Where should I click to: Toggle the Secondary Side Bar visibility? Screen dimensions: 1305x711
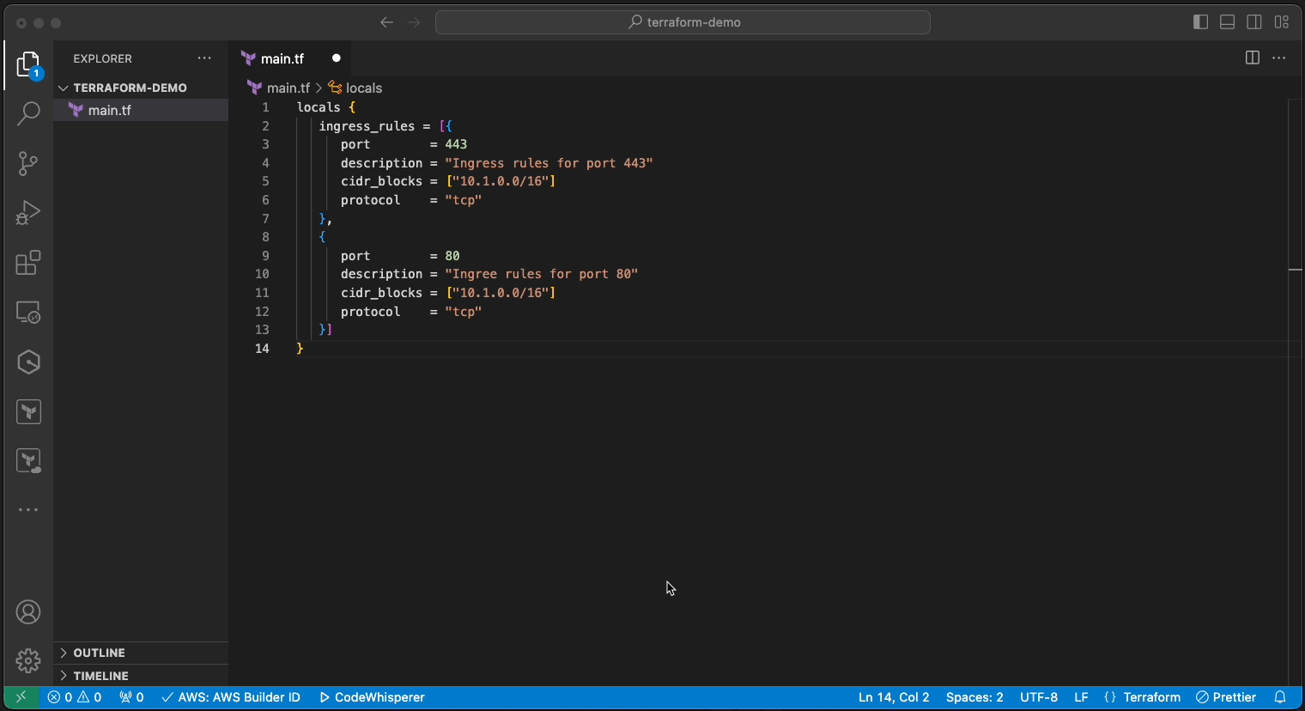click(x=1254, y=22)
